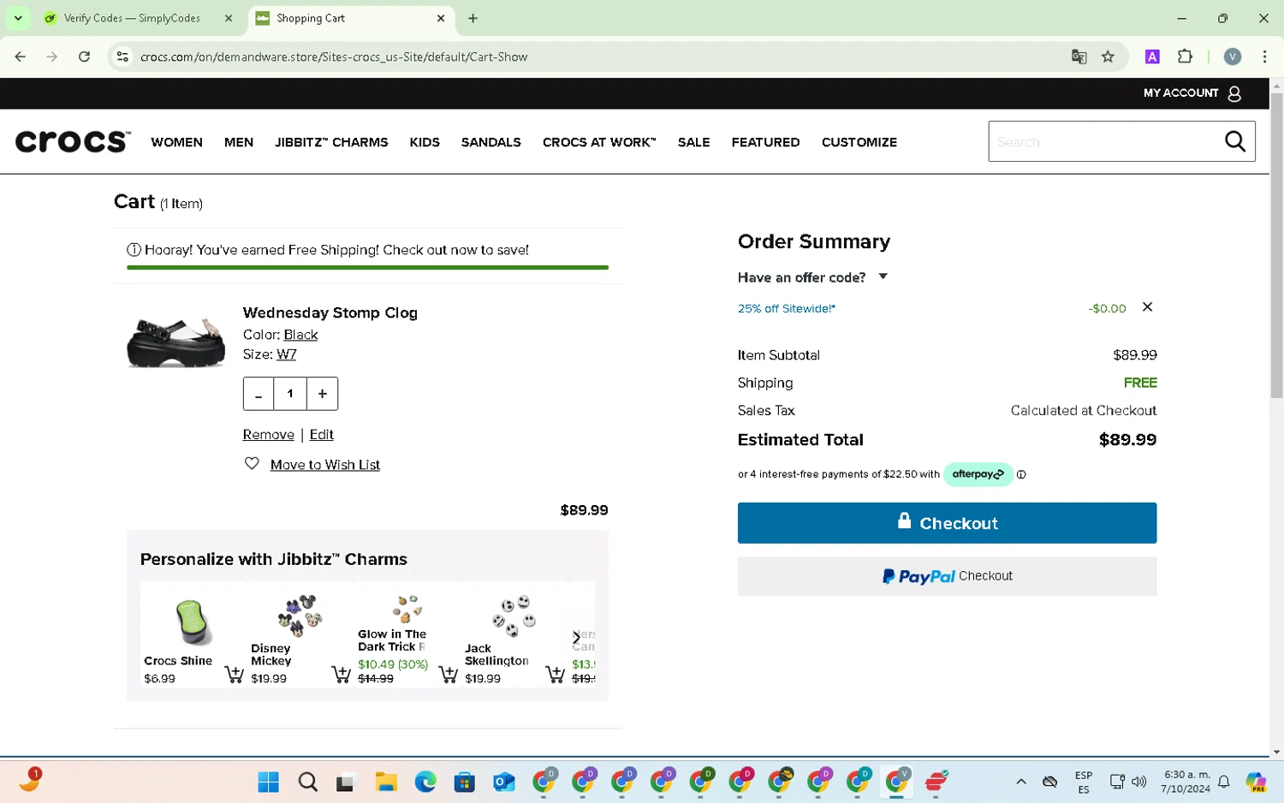Click the wish list heart icon
Image resolution: width=1284 pixels, height=803 pixels.
[252, 464]
